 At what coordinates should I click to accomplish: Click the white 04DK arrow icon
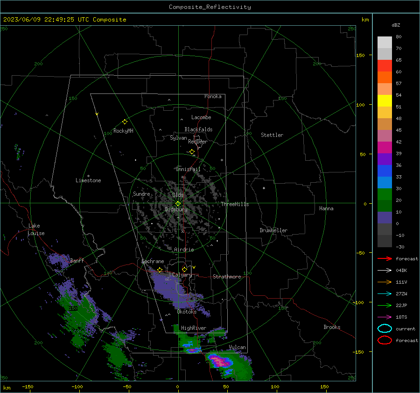[x=385, y=270]
